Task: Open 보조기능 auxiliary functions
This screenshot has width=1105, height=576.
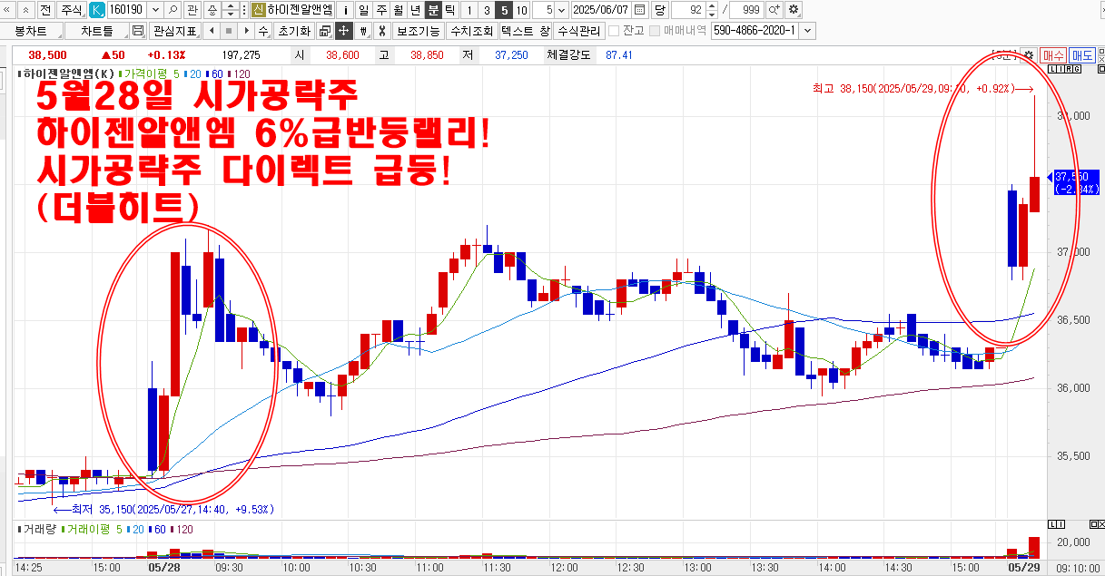Action: (x=418, y=30)
